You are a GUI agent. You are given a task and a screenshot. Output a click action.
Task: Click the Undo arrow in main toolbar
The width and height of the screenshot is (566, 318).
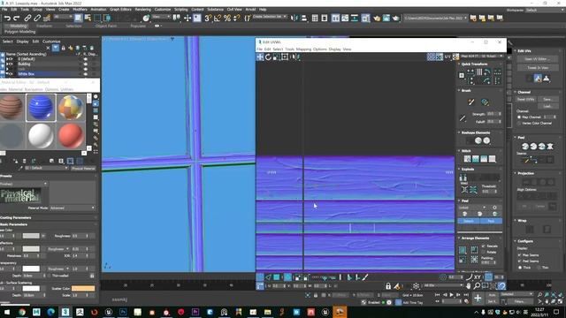tap(7, 18)
